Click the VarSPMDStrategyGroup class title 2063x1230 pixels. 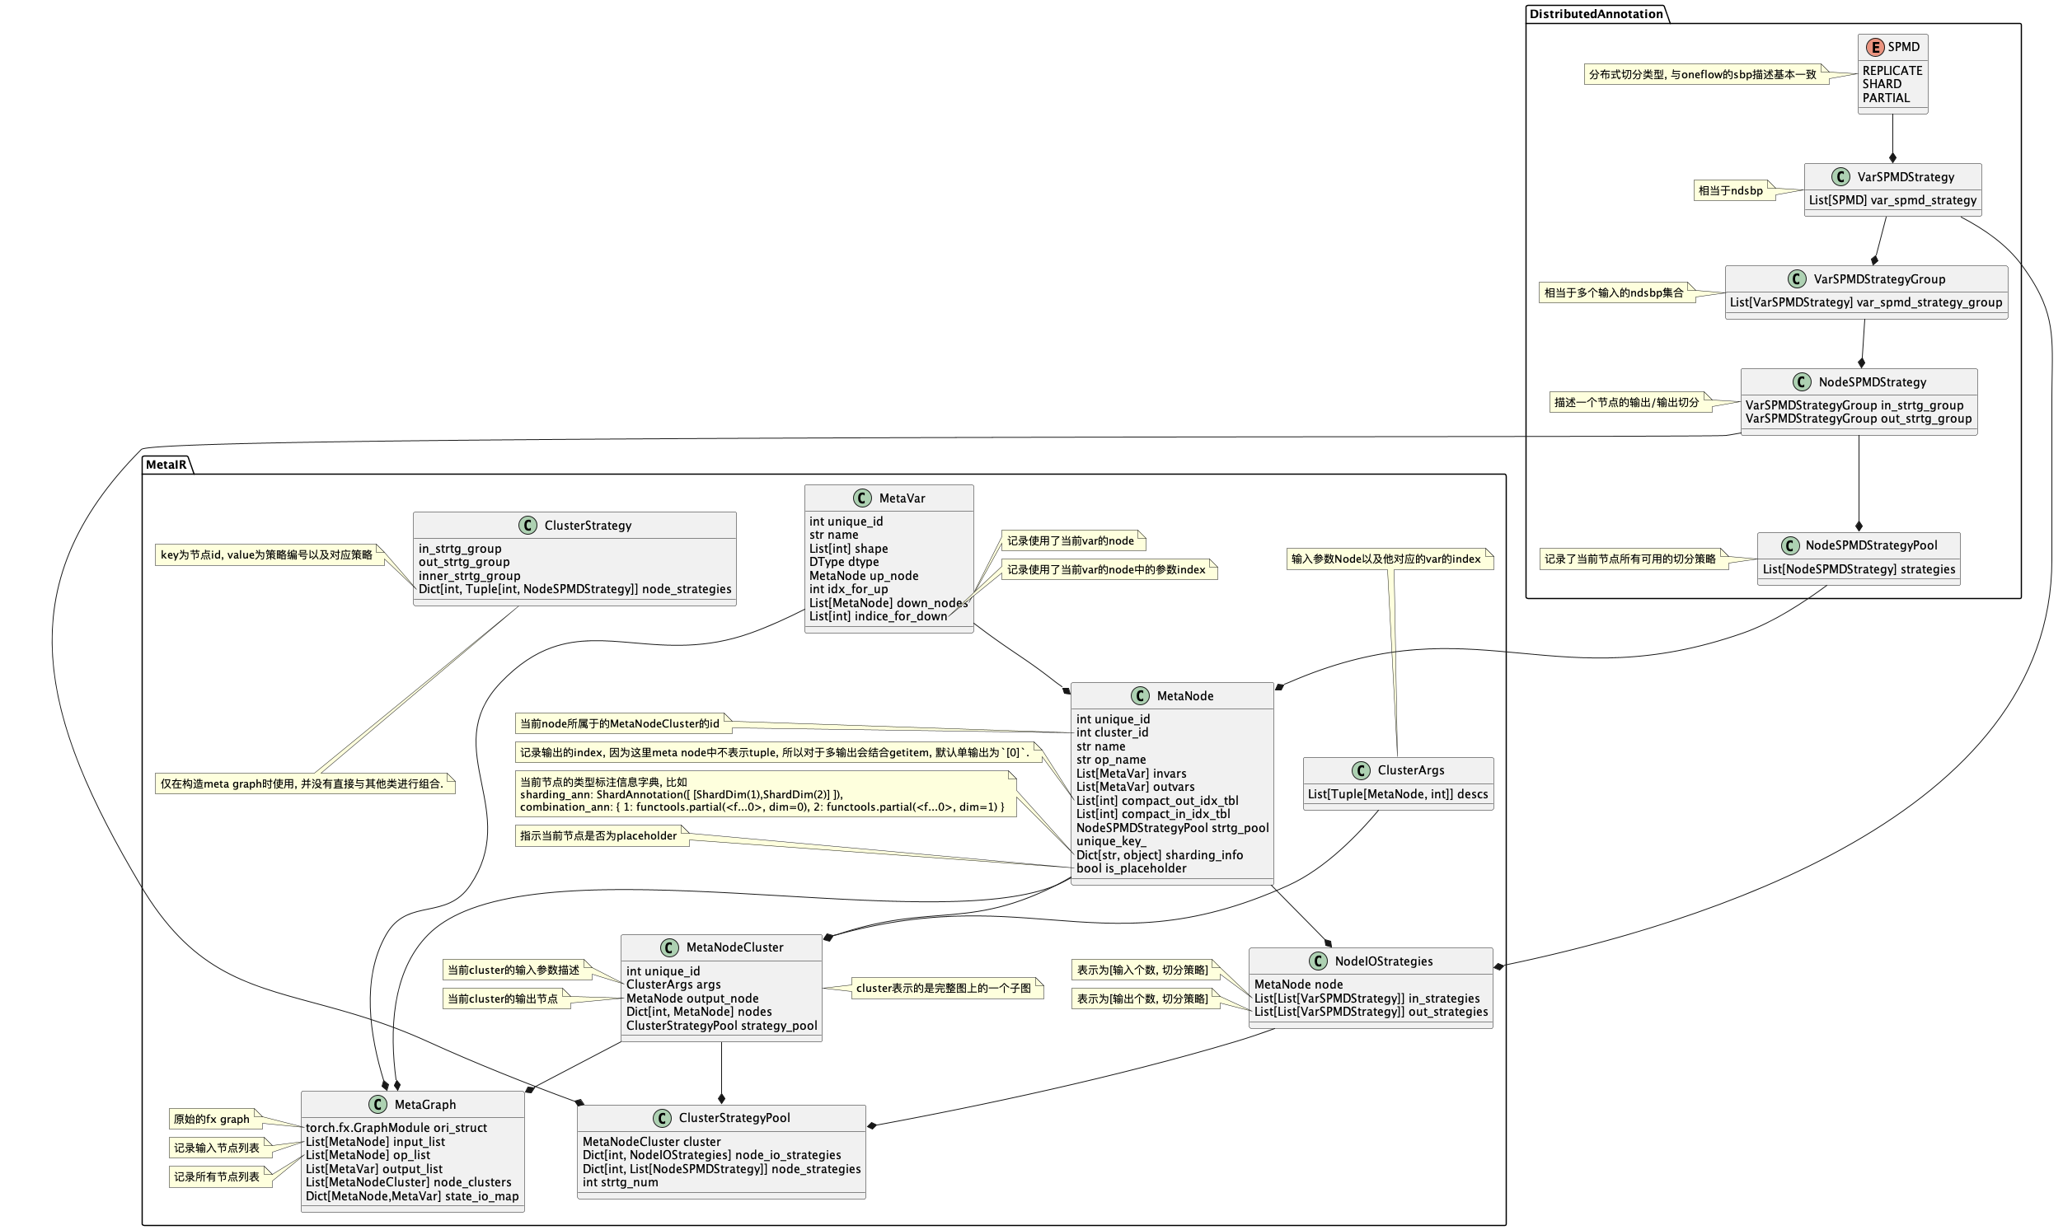pos(1879,279)
